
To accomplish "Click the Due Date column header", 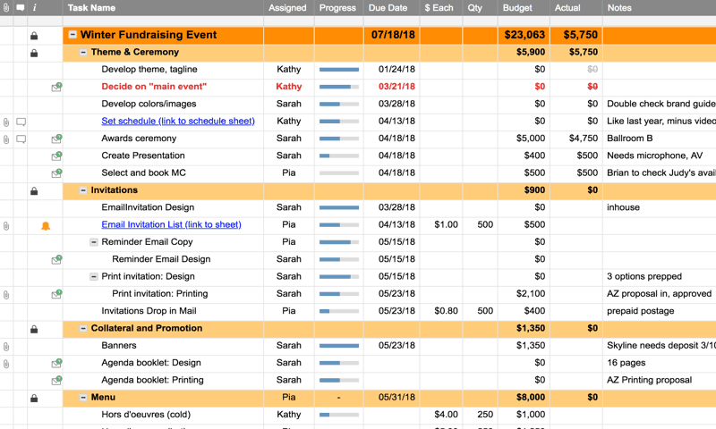I will pos(388,8).
